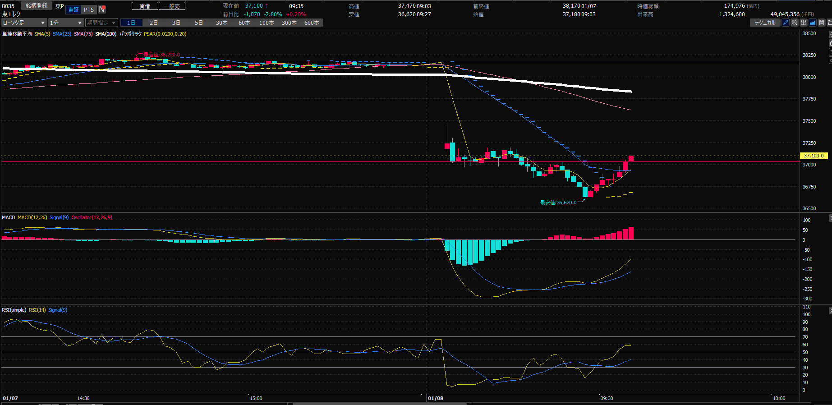Select the 5日 range option
This screenshot has width=832, height=405.
pos(199,23)
